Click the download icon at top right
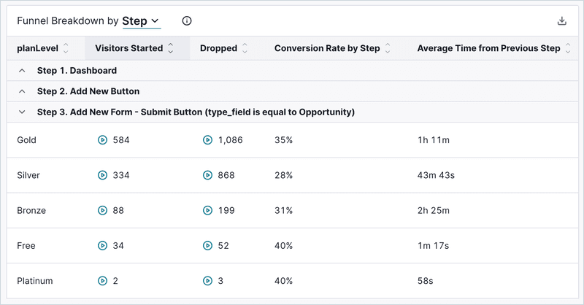Image resolution: width=584 pixels, height=305 pixels. click(561, 21)
